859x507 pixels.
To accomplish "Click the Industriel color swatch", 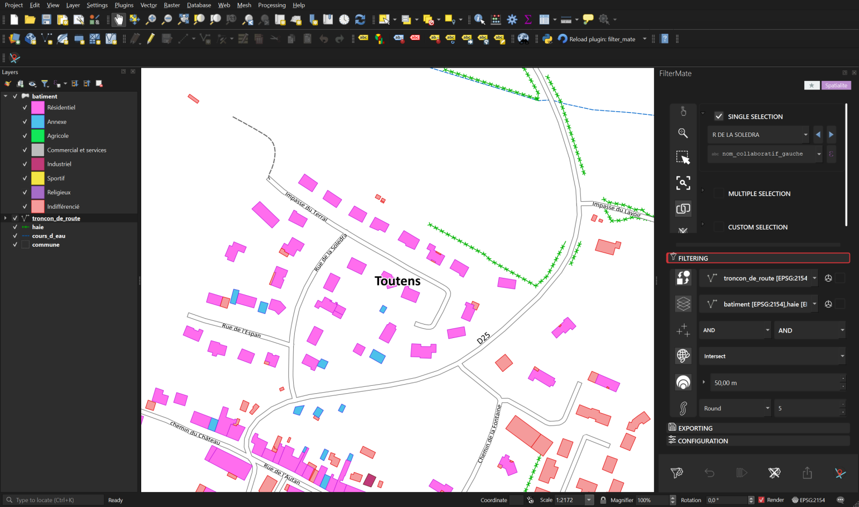I will tap(38, 164).
